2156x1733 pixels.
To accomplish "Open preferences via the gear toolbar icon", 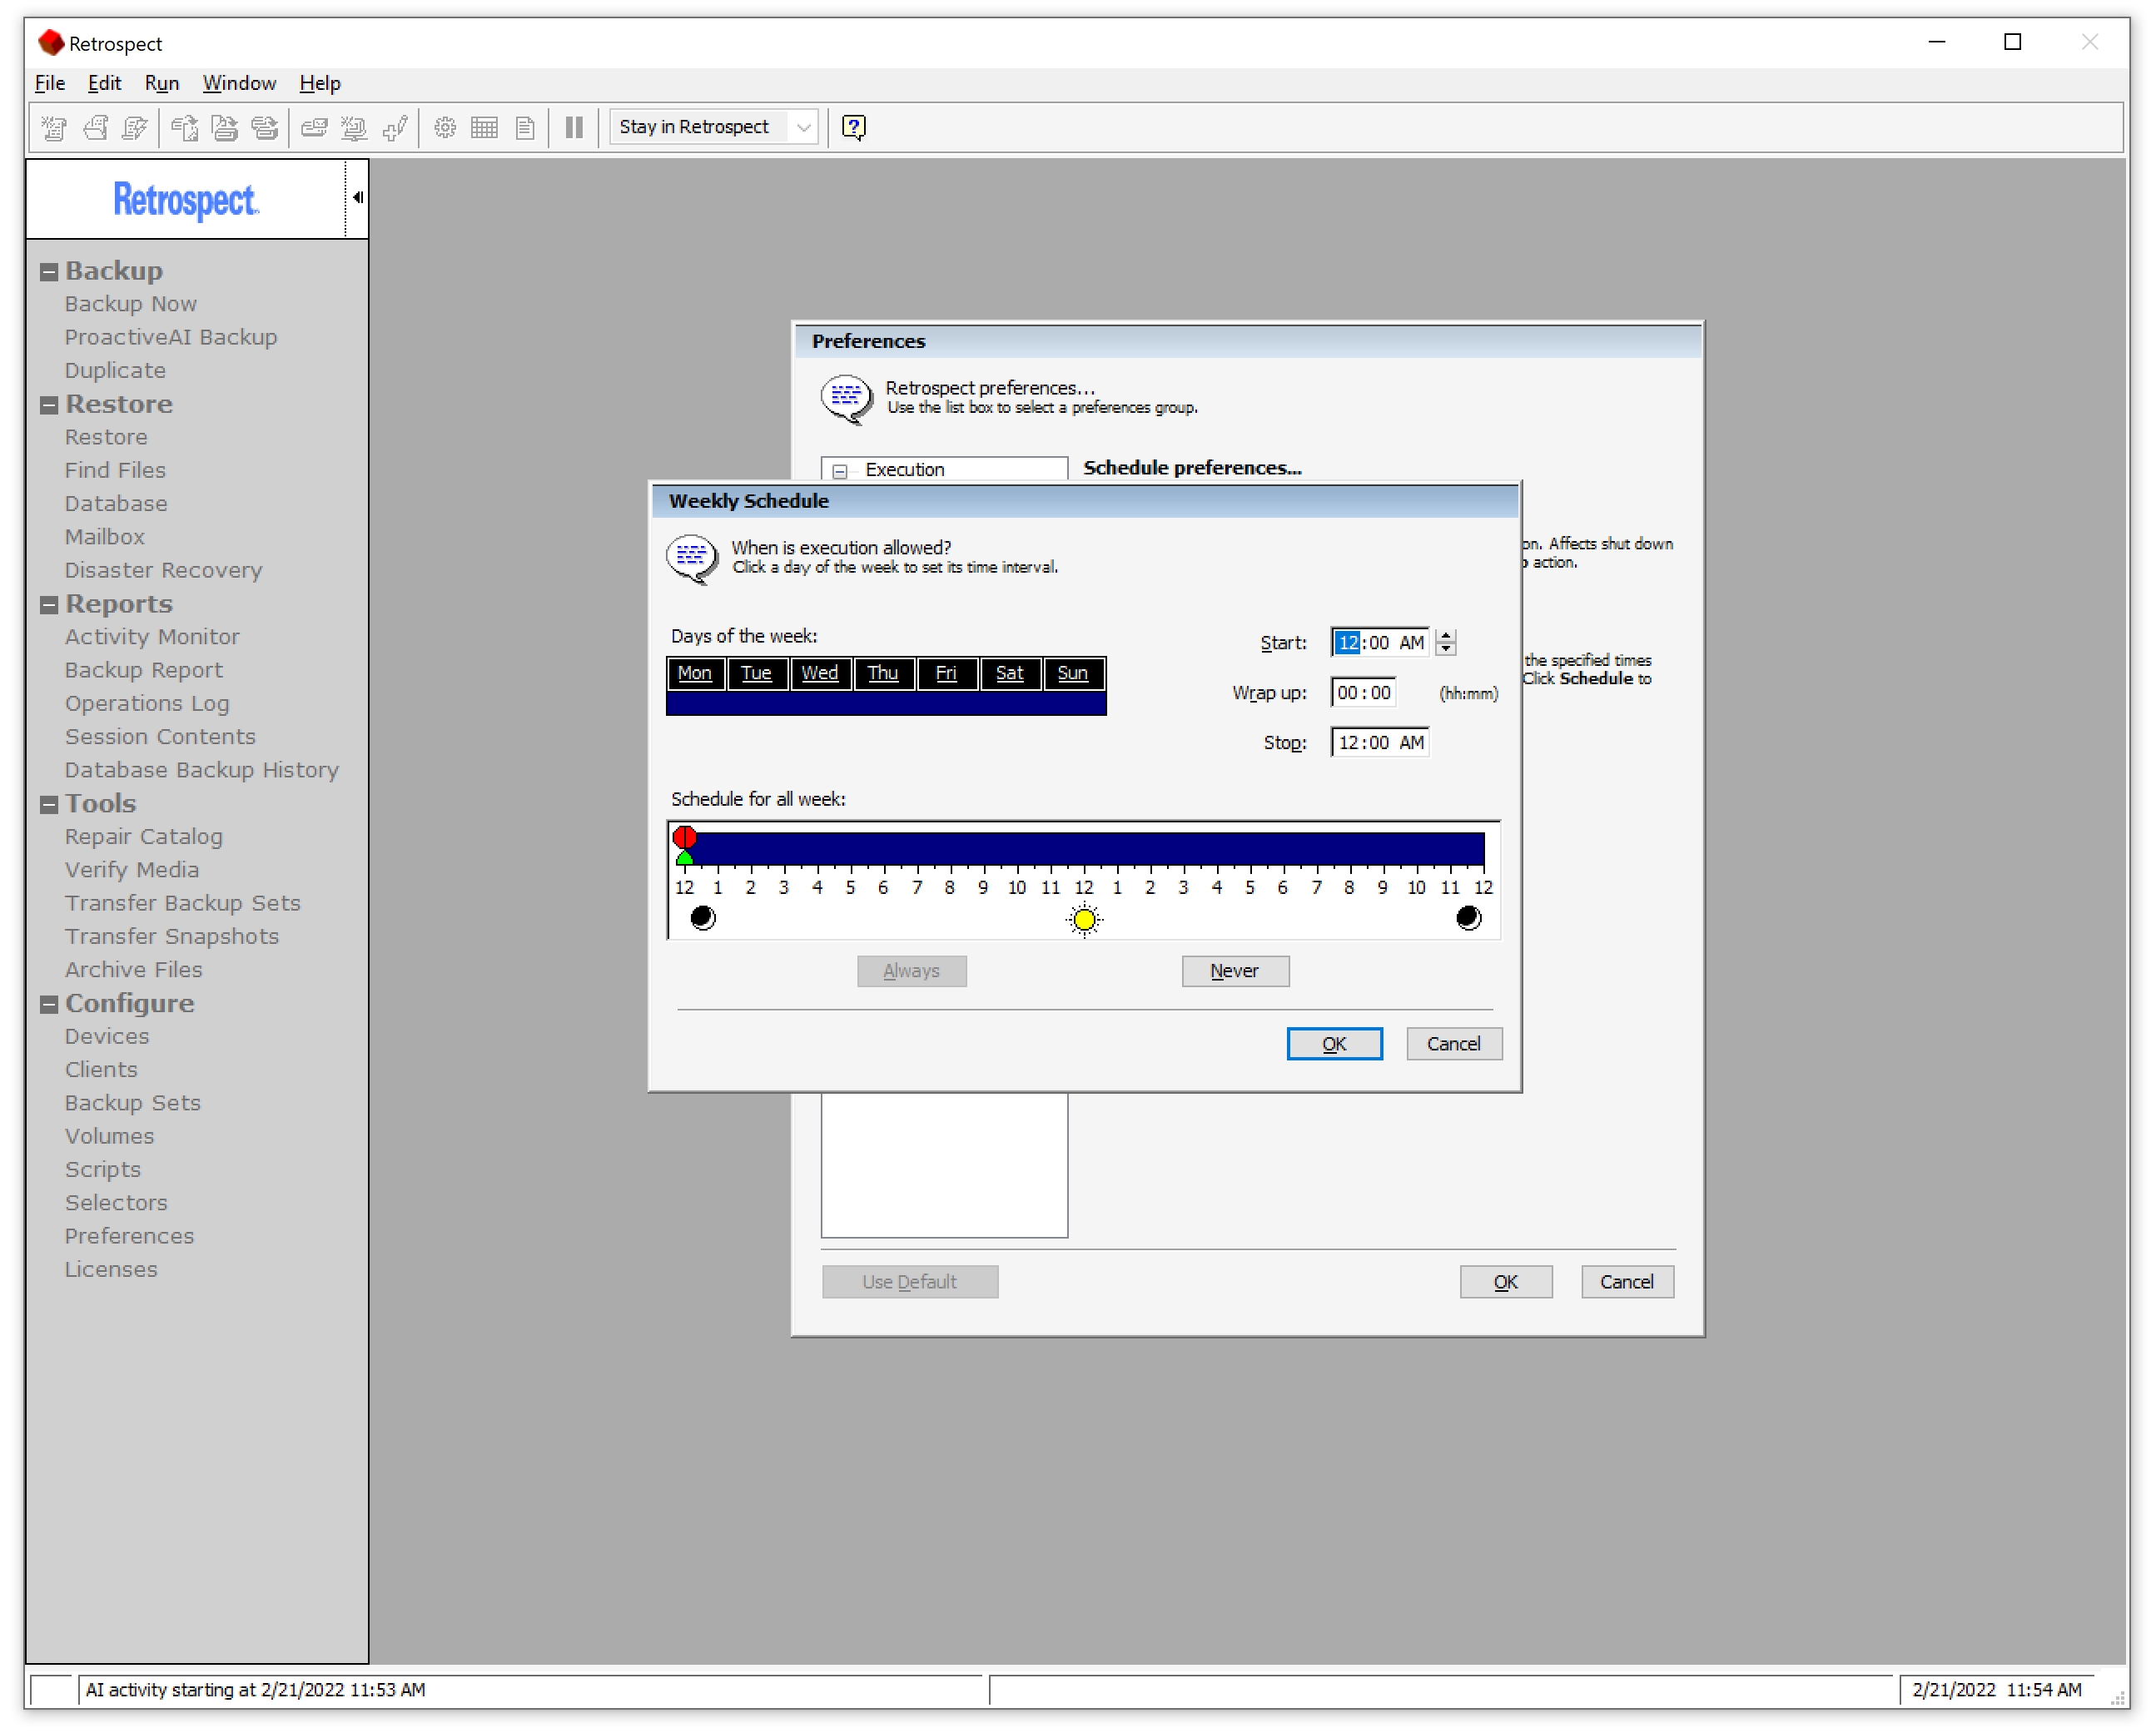I will 445,127.
